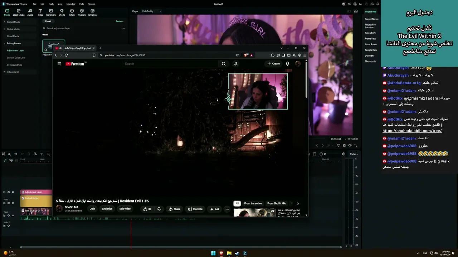Image resolution: width=458 pixels, height=257 pixels.
Task: Open the Filters panel in Filmora
Action: 72,12
